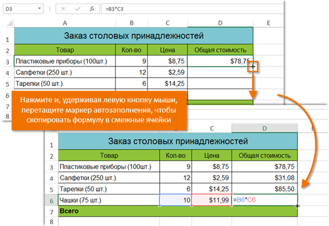Click the upper sheet's selected cell showing $78,75
Image resolution: width=329 pixels, height=226 pixels.
coord(220,61)
